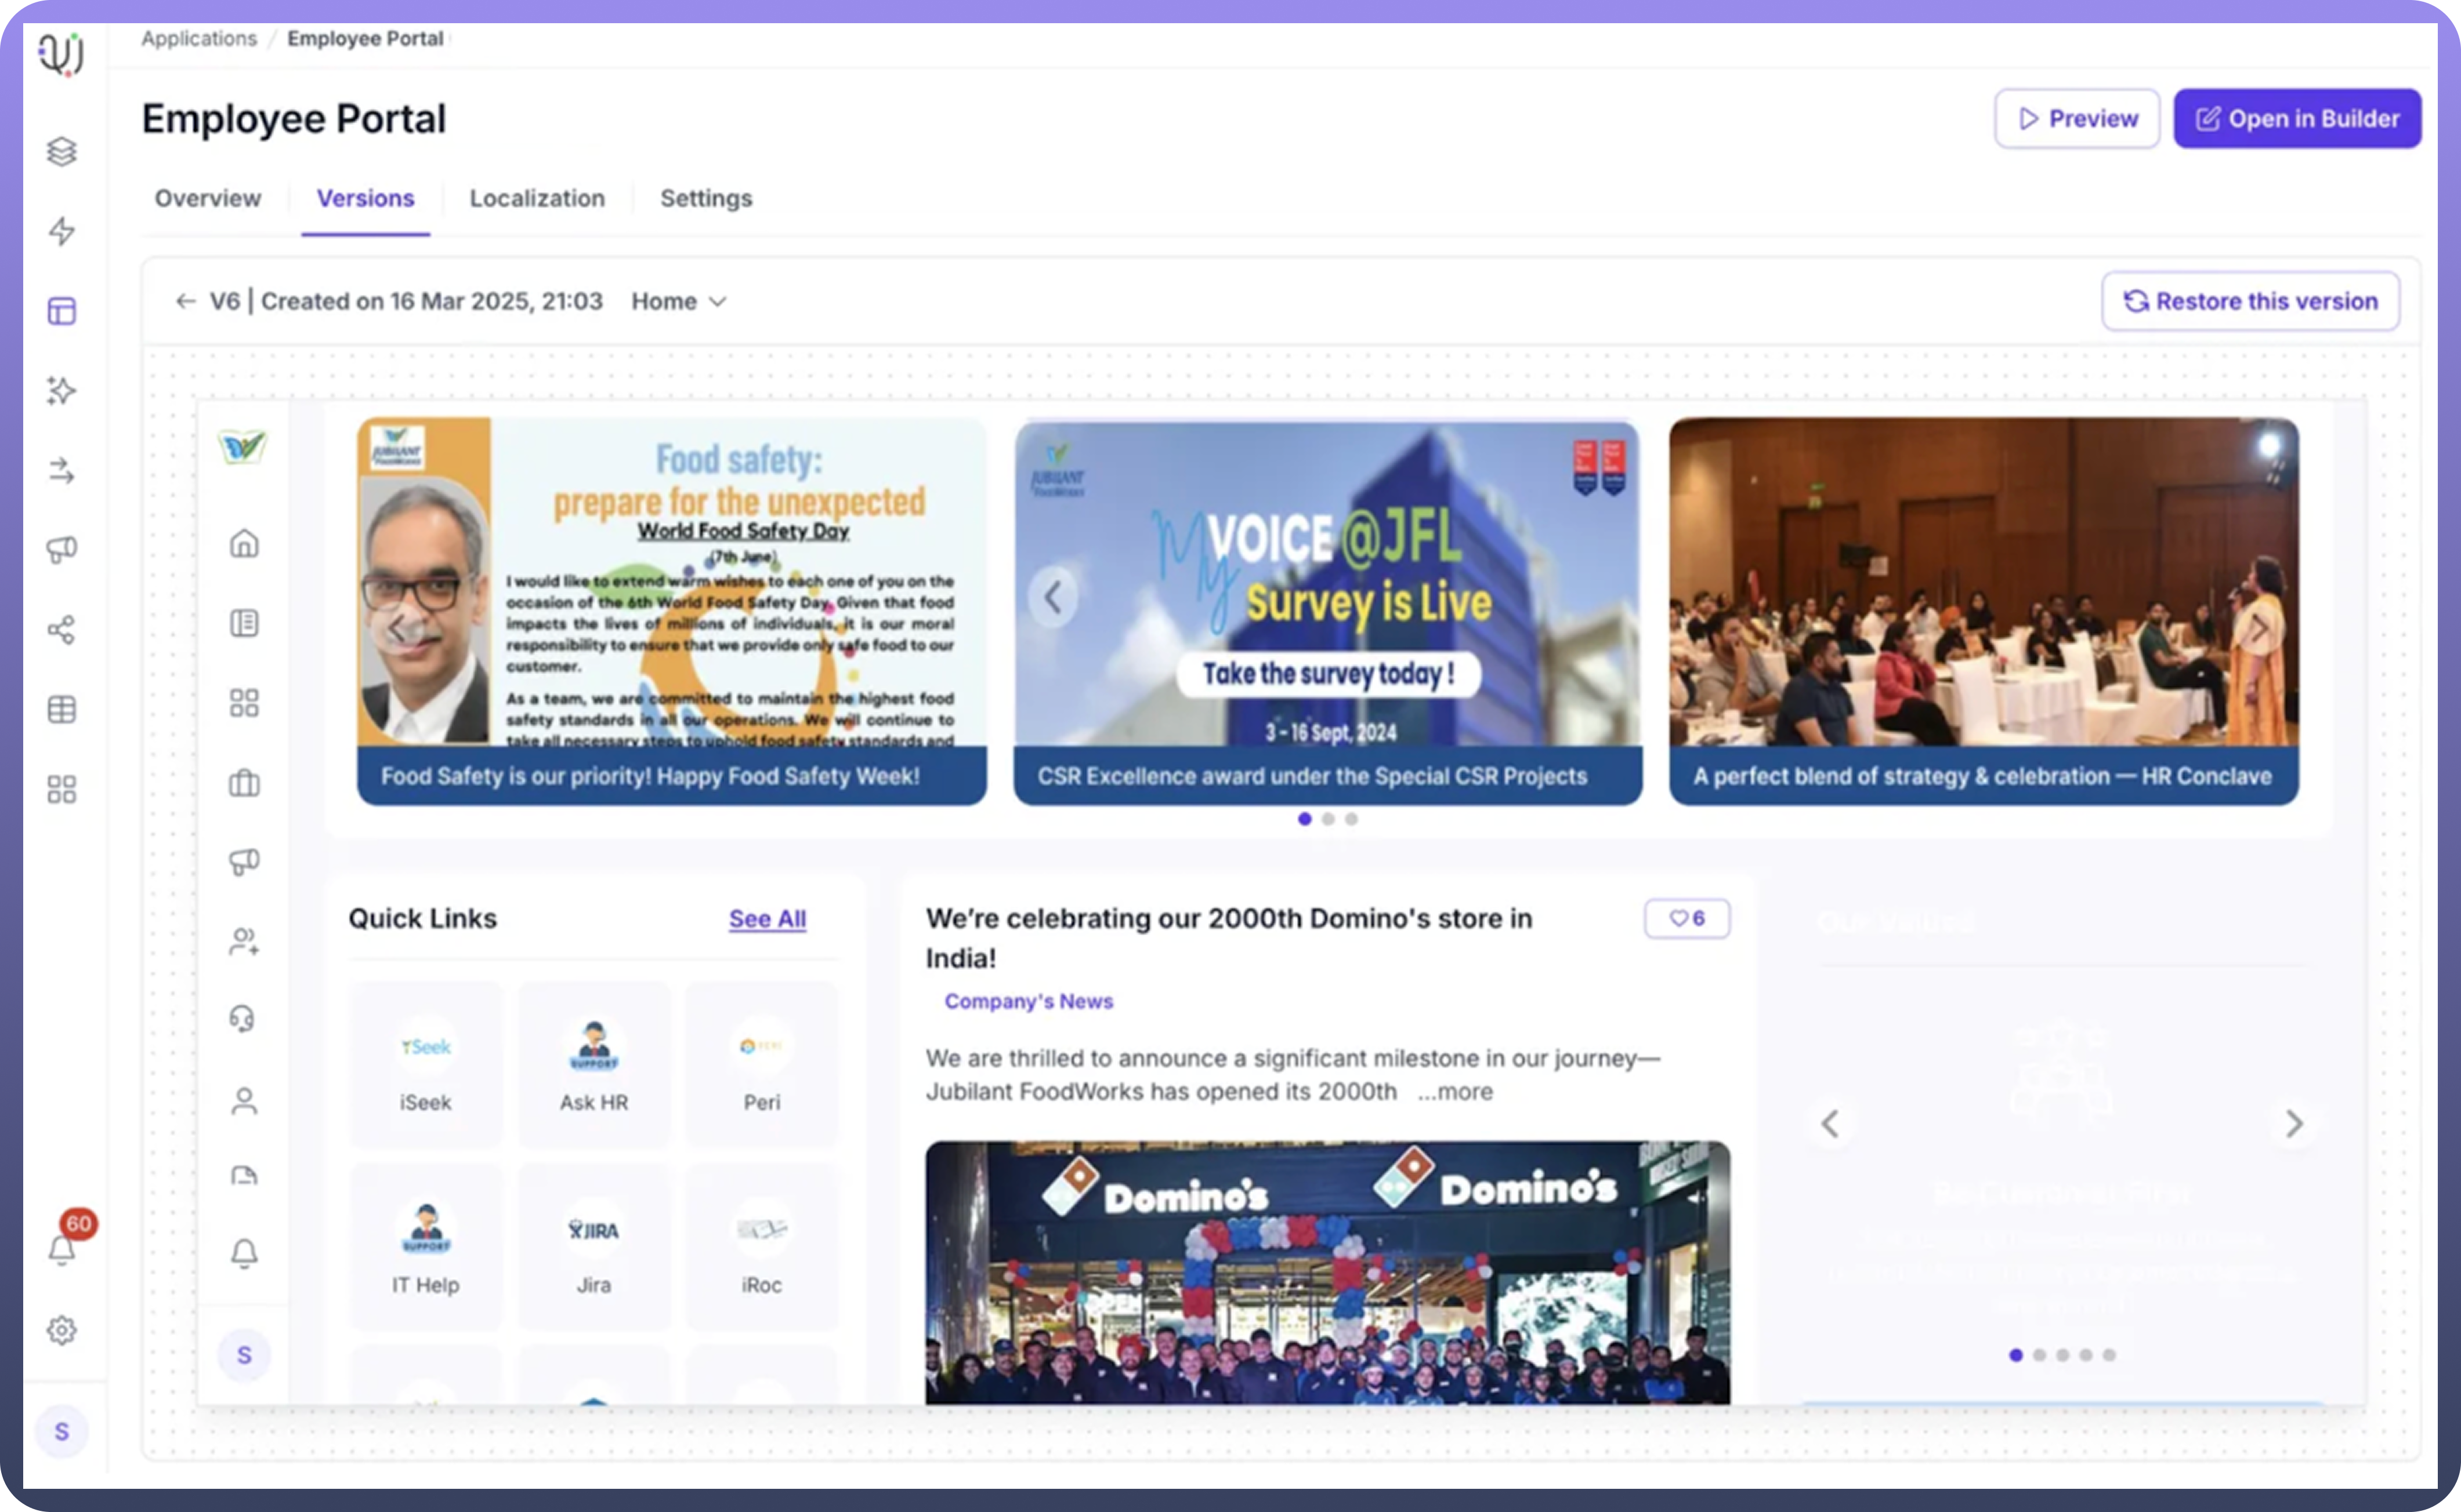Select the second banner carousel dot
This screenshot has width=2461, height=1512.
pos(1327,819)
